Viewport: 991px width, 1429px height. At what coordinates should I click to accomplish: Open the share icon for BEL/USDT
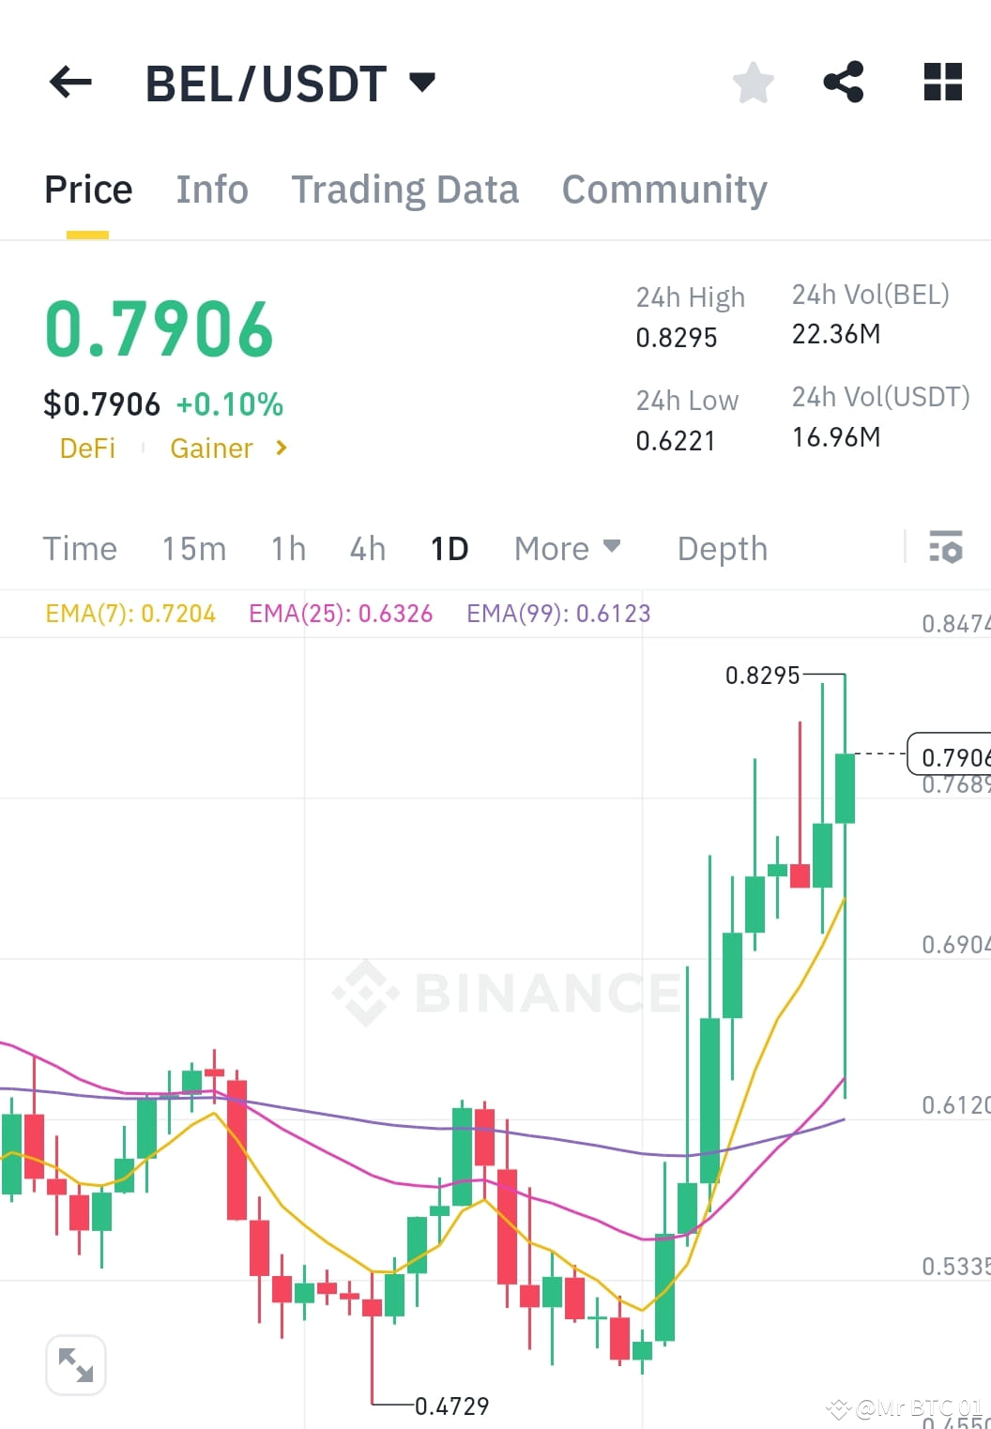click(844, 83)
